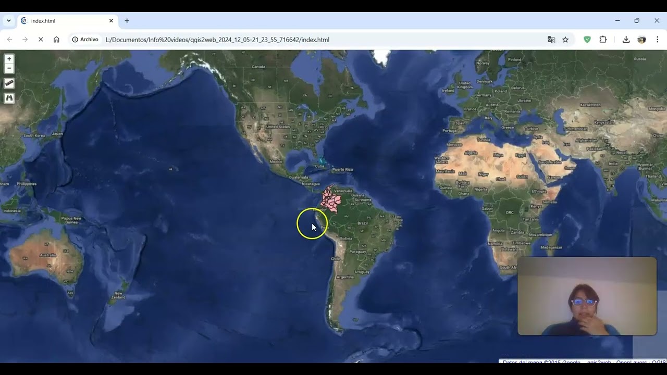Open the browser home page

pyautogui.click(x=56, y=40)
